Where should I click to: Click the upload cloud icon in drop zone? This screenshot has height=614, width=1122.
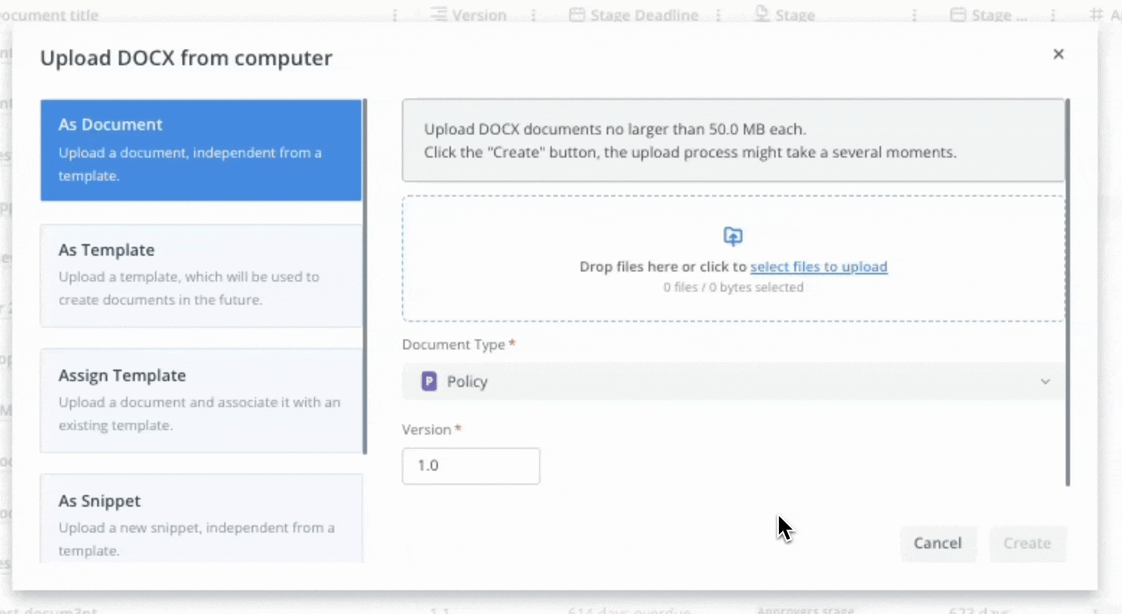(x=733, y=236)
